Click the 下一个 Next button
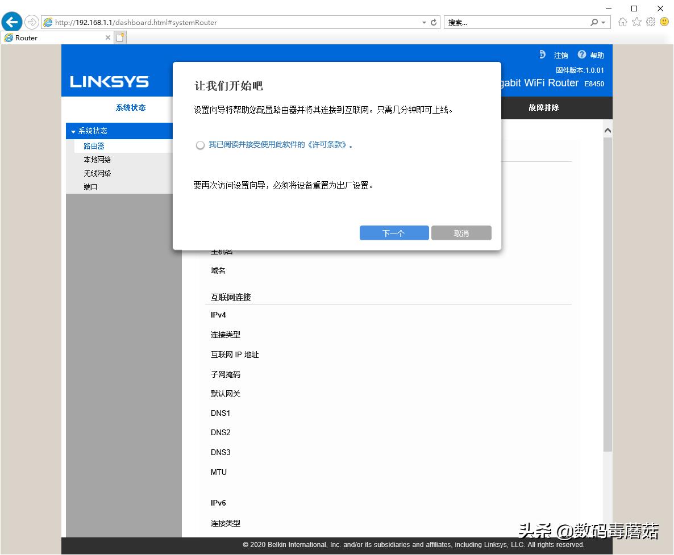Screen dimensions: 674x555 (394, 233)
